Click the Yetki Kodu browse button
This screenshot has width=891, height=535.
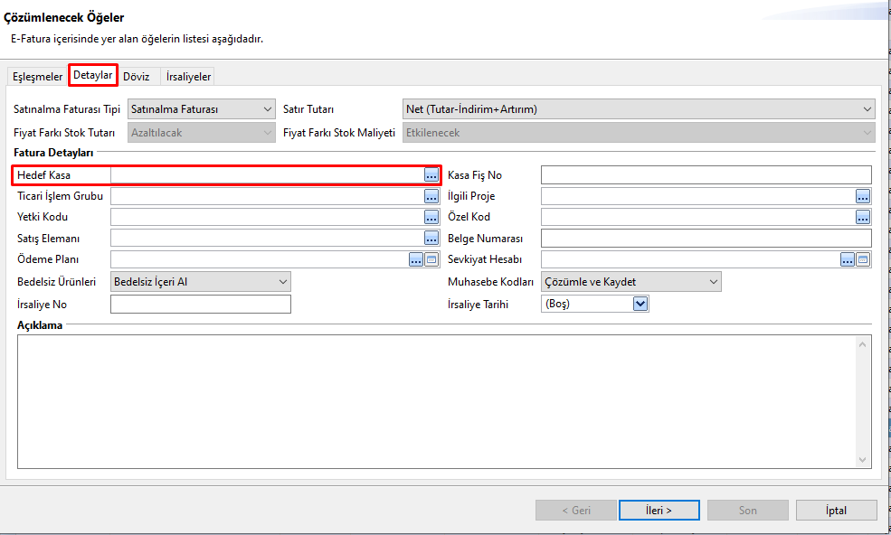click(x=431, y=217)
